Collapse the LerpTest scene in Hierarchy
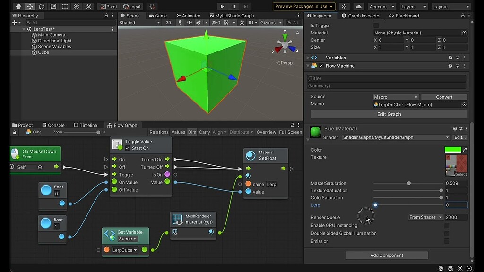The image size is (484, 272). tap(24, 29)
